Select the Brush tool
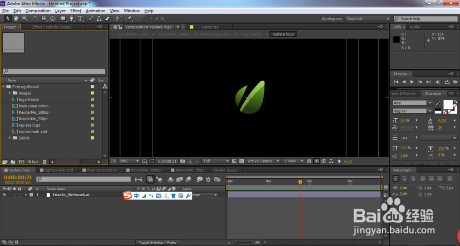The width and height of the screenshot is (460, 246). click(91, 18)
